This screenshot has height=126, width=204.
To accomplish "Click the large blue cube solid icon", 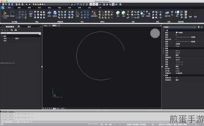I will 55,13.
